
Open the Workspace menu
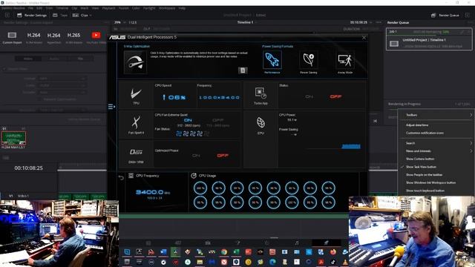pos(167,8)
